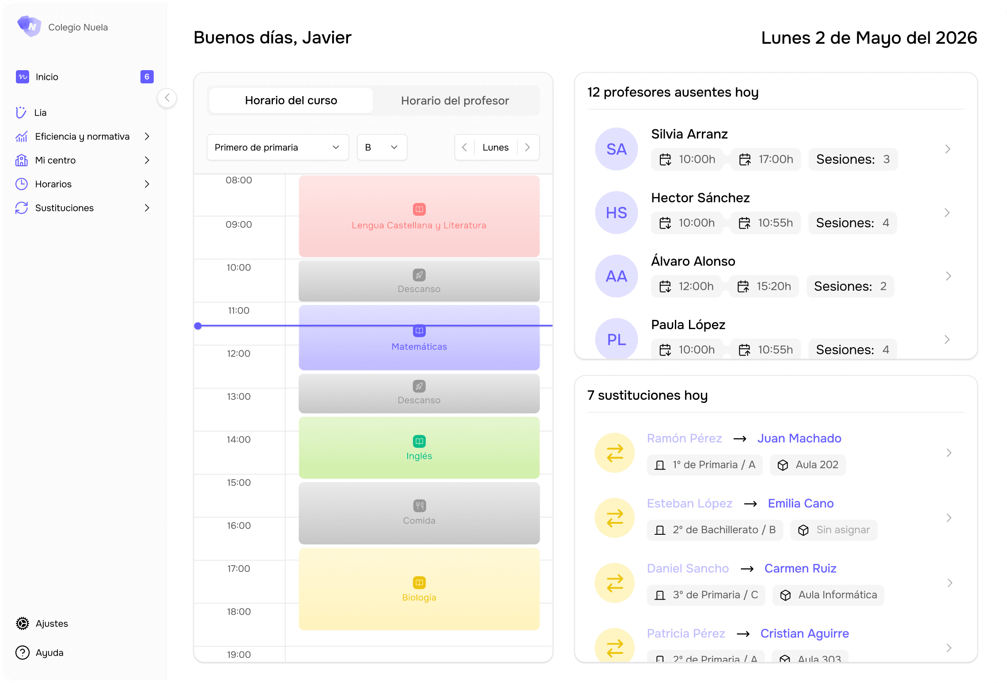
Task: Go to next day after Lunes
Action: pyautogui.click(x=527, y=147)
